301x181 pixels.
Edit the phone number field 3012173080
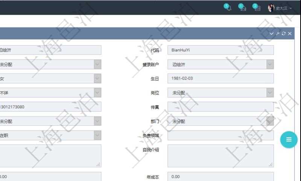click(50, 107)
